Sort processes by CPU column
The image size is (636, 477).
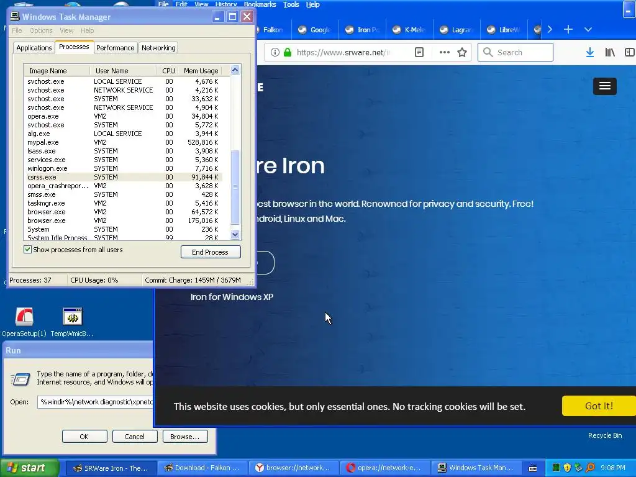168,71
